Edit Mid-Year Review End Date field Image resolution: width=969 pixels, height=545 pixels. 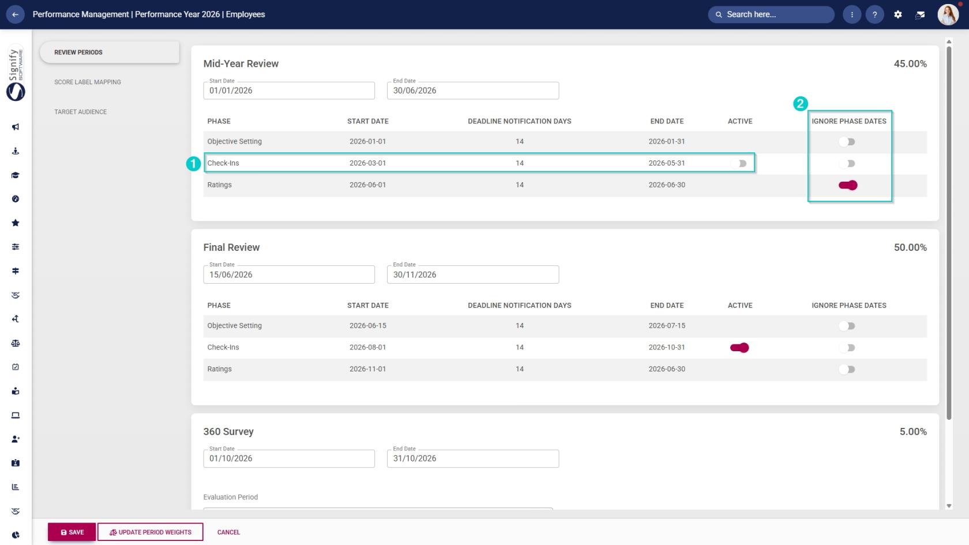tap(472, 91)
